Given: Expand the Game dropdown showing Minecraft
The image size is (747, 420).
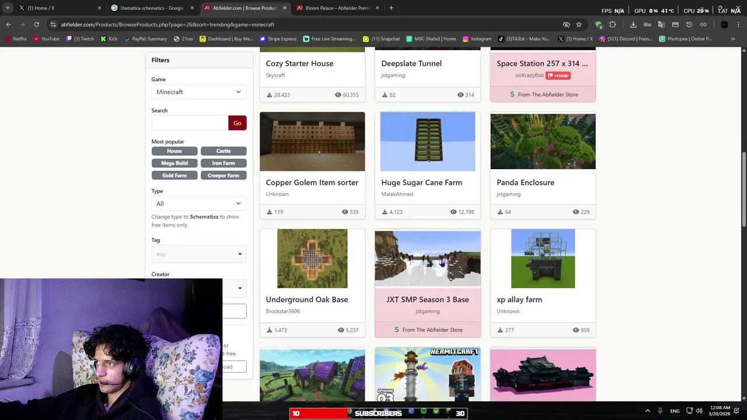Looking at the screenshot, I should [x=199, y=92].
